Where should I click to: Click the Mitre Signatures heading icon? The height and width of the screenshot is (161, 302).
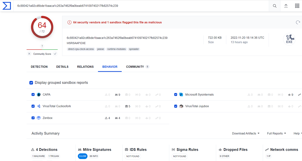click(80, 150)
